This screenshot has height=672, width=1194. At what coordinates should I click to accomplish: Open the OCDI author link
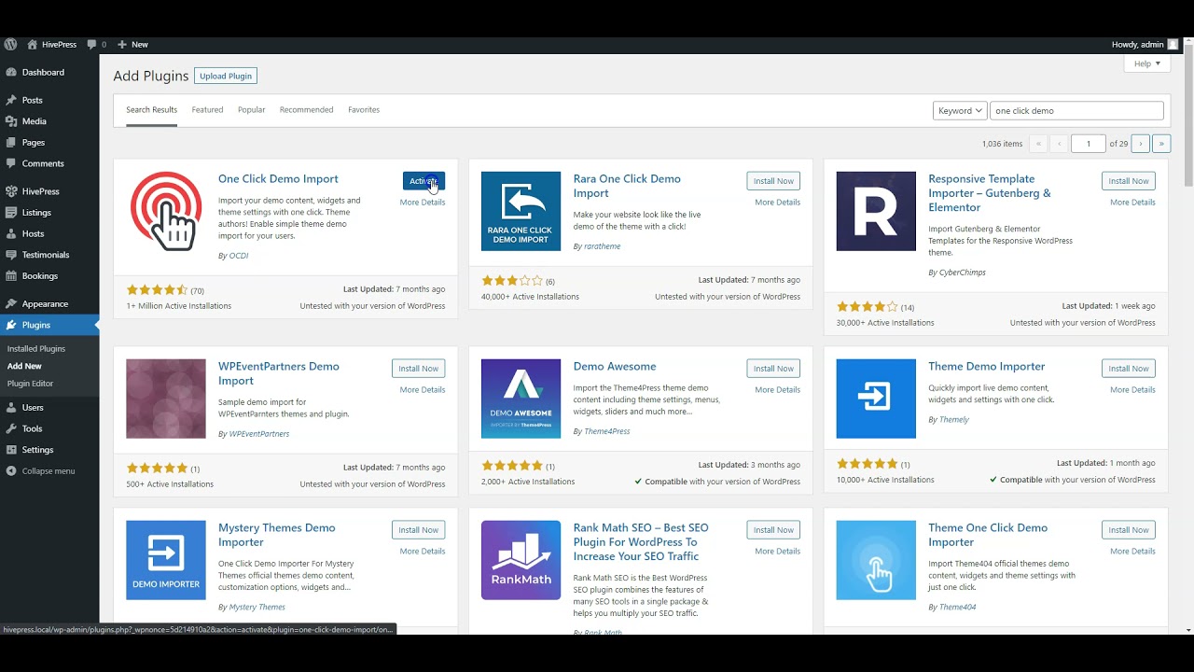(x=239, y=256)
